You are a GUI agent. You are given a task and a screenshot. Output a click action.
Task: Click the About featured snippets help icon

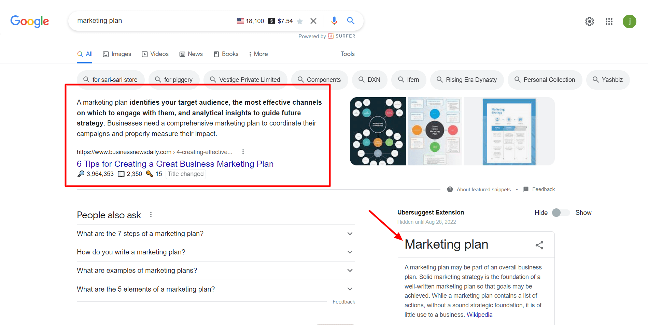tap(450, 189)
